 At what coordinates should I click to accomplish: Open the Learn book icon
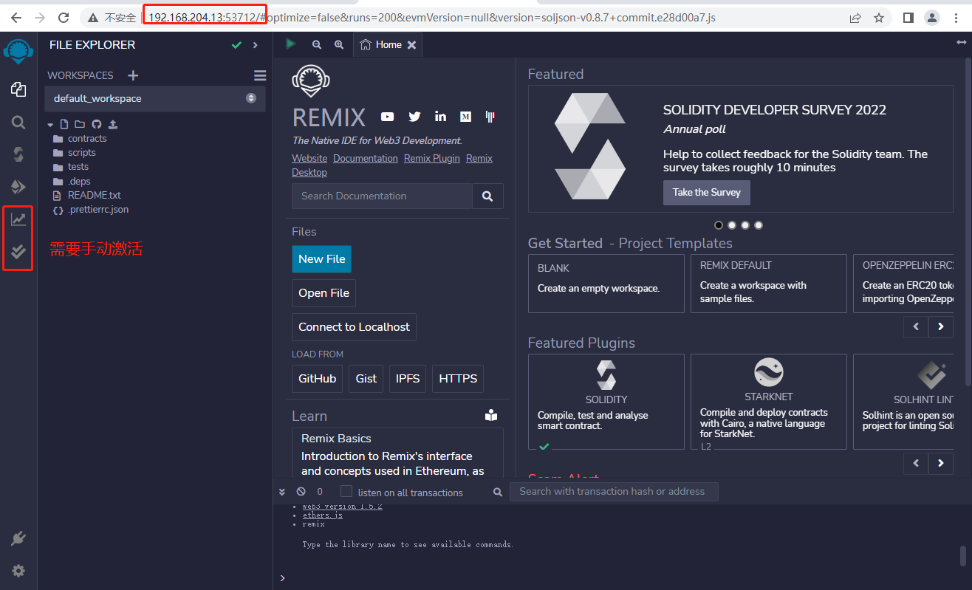(x=491, y=416)
